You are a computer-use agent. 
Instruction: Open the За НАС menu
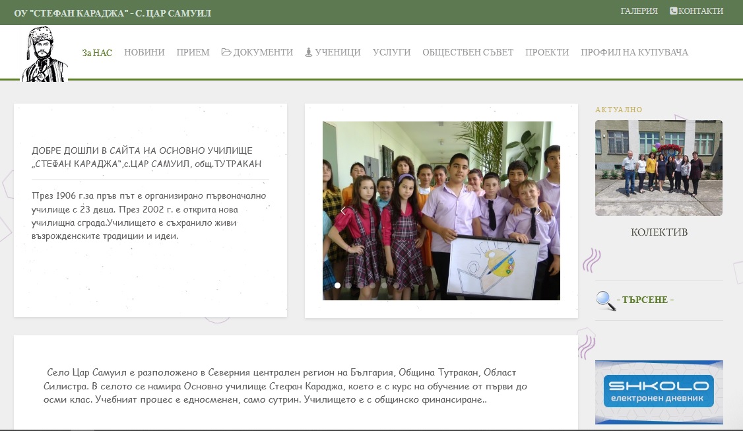pyautogui.click(x=97, y=53)
